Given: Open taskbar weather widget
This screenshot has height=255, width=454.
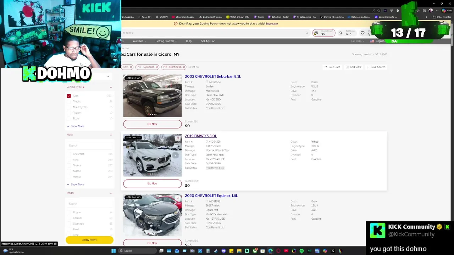Looking at the screenshot, I should [x=13, y=251].
